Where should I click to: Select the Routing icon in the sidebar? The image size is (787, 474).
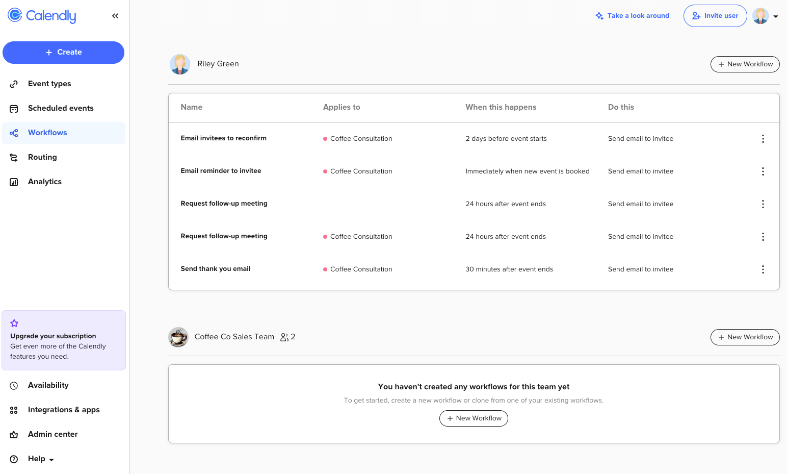(14, 157)
